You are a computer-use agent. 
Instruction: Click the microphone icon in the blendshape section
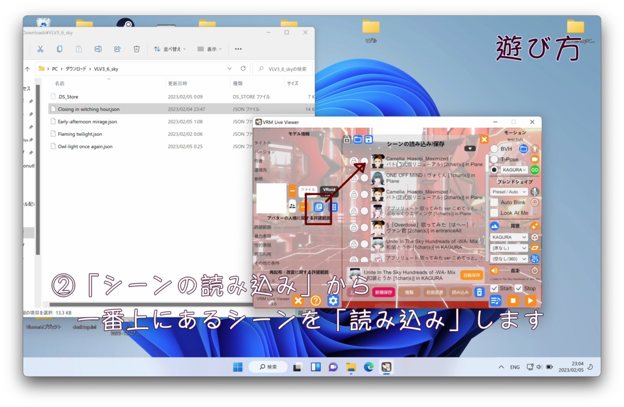[x=535, y=192]
